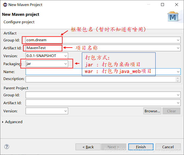Open the Parent Project Artifact Id dropdown arrow
The image size is (184, 155).
[x=178, y=103]
